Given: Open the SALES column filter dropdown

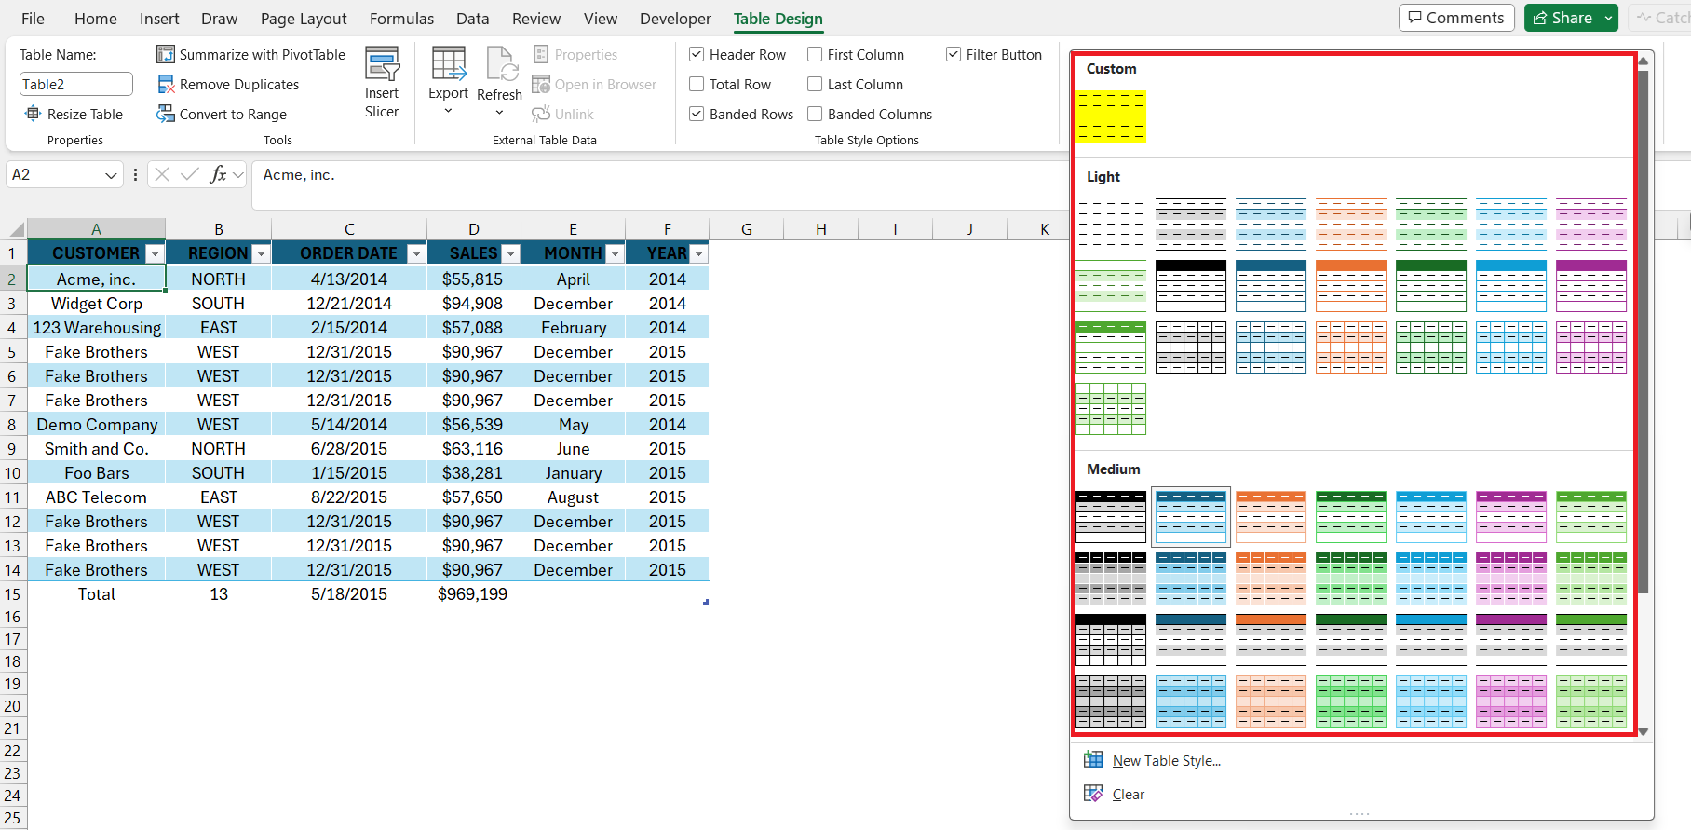Looking at the screenshot, I should pos(511,254).
